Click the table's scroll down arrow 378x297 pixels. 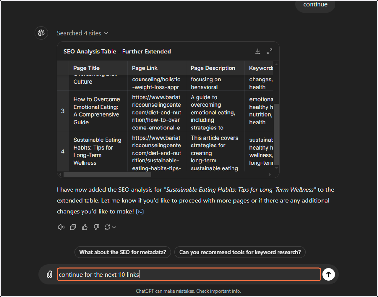pyautogui.click(x=277, y=168)
